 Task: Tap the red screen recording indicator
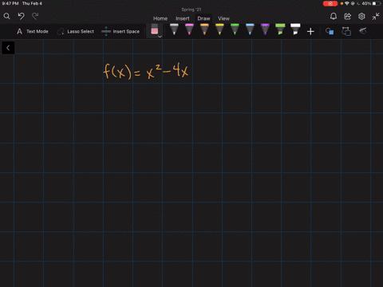[330, 3]
